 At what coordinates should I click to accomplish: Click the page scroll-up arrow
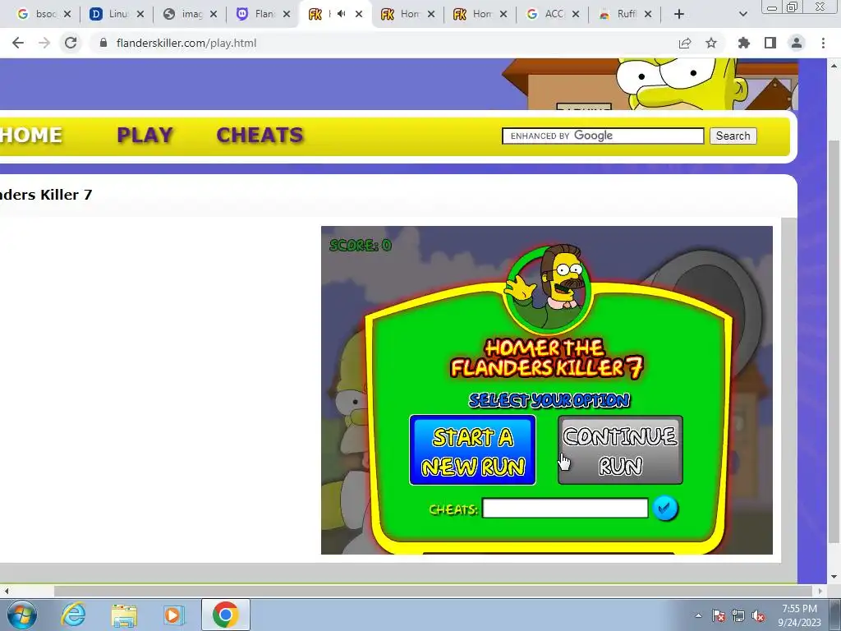click(834, 66)
